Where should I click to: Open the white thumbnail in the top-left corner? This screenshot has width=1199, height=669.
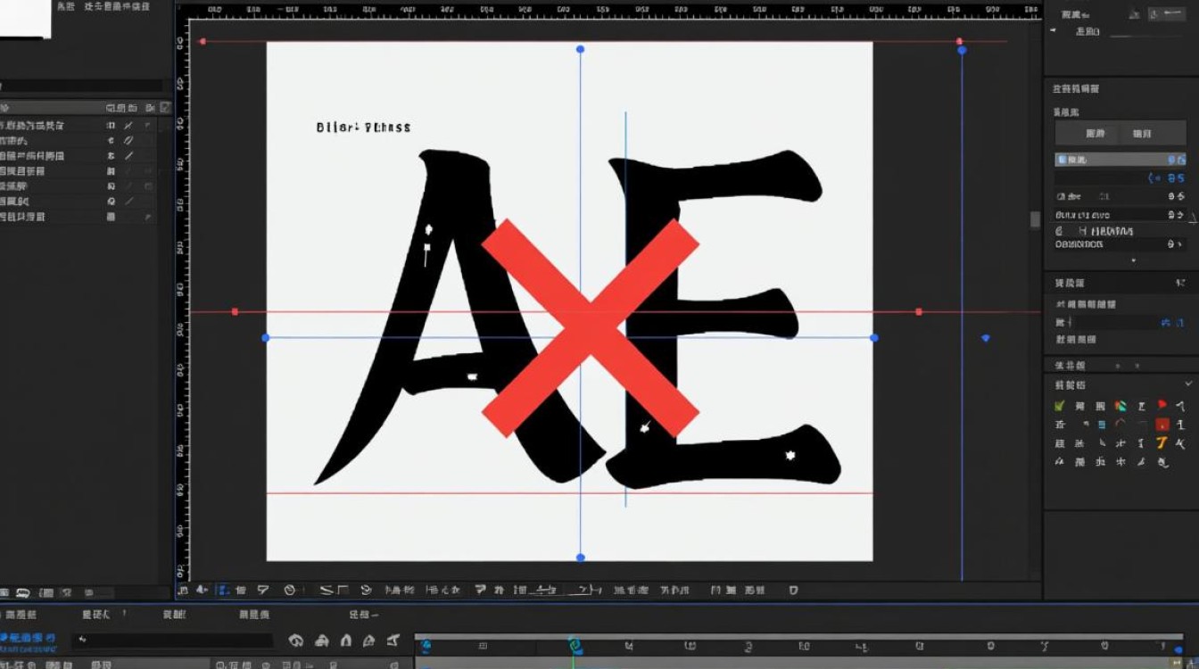(26, 19)
